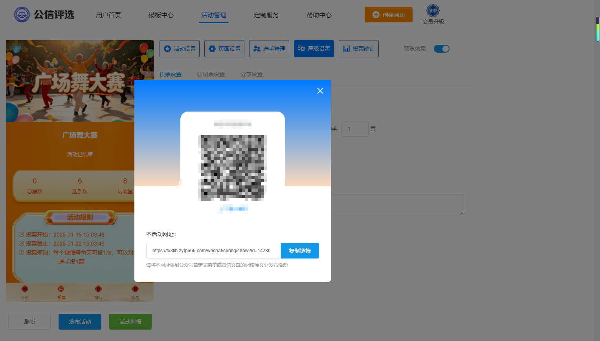Viewport: 600px width, 341px height.
Task: Open 模板中心 in the top navigation
Action: click(x=161, y=15)
